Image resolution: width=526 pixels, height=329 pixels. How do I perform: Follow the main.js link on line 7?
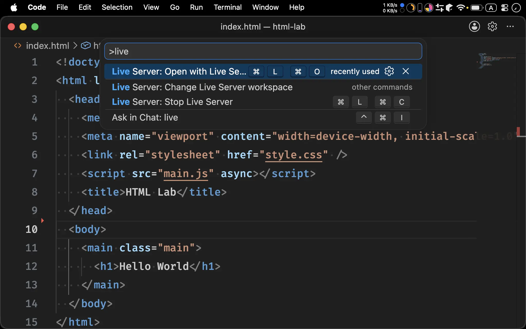click(x=186, y=174)
